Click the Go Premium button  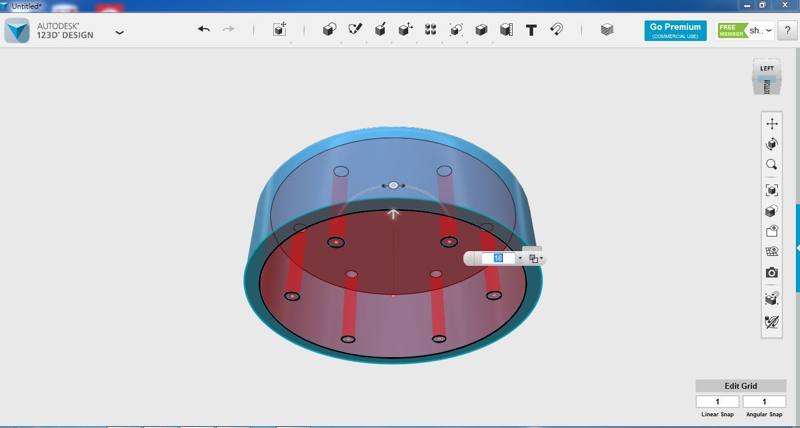point(675,30)
